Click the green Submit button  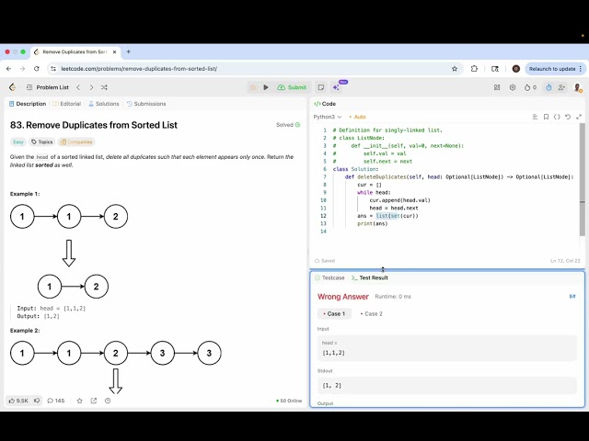pyautogui.click(x=292, y=87)
